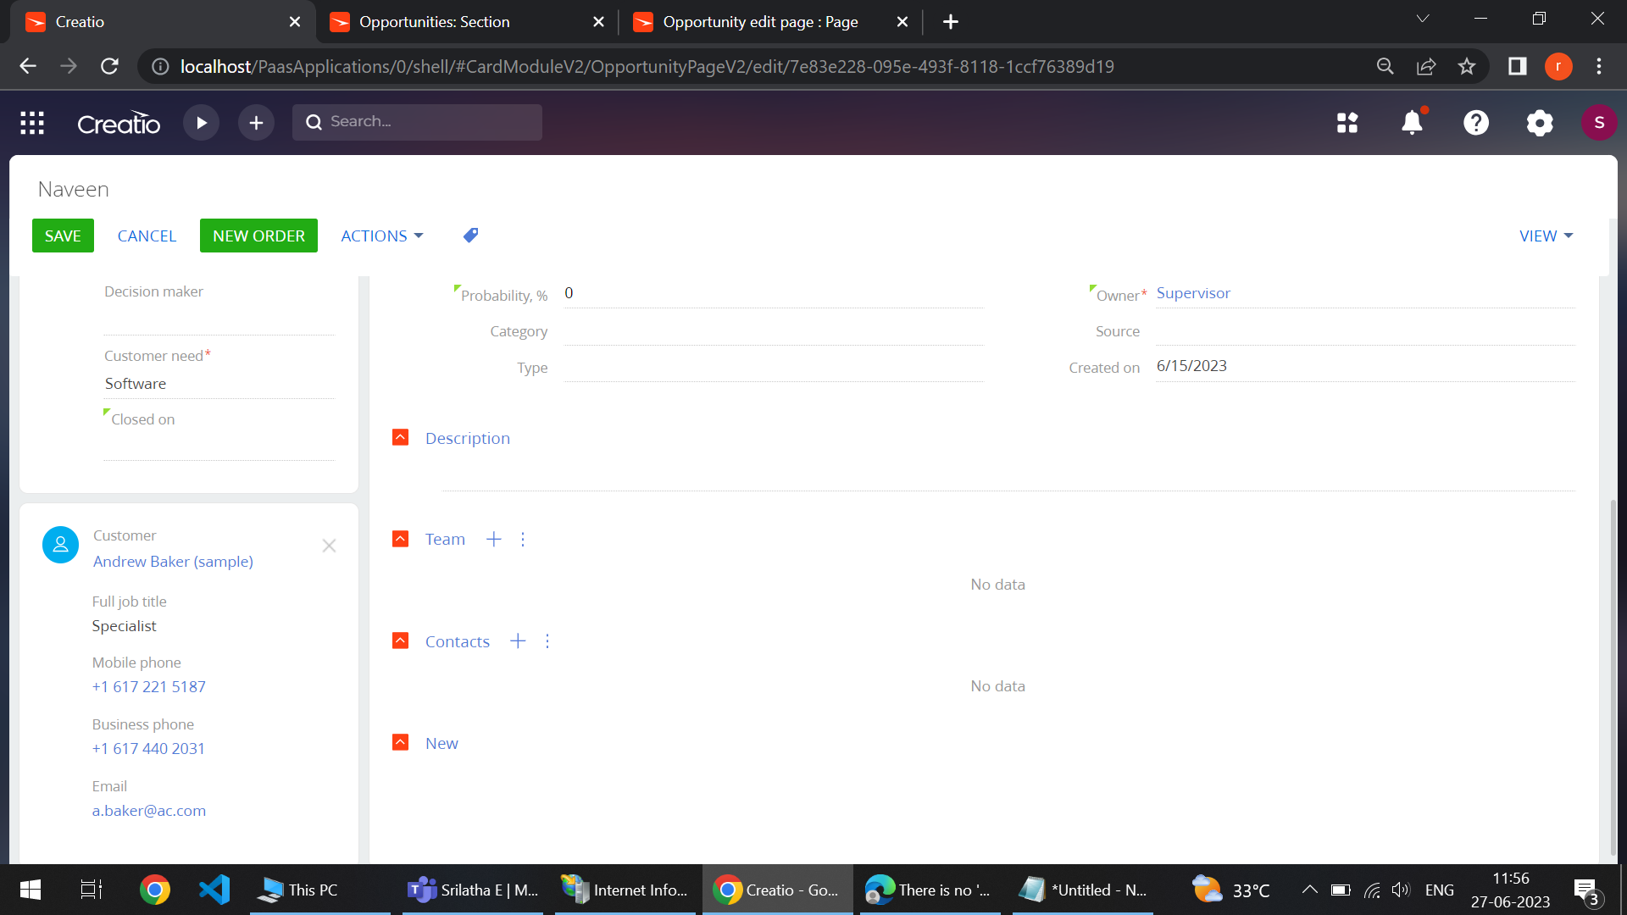Remove customer via the X icon
Viewport: 1627px width, 915px height.
point(329,546)
